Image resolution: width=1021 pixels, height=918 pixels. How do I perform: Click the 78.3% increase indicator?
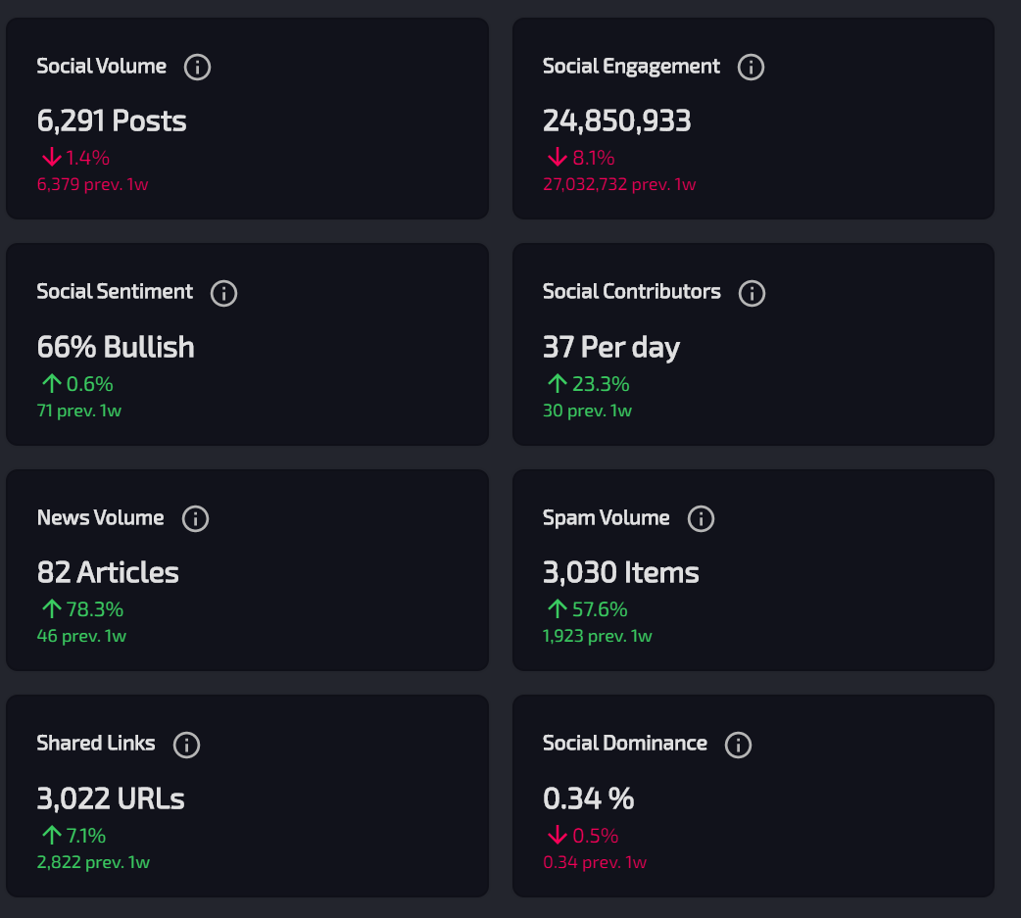tap(82, 609)
